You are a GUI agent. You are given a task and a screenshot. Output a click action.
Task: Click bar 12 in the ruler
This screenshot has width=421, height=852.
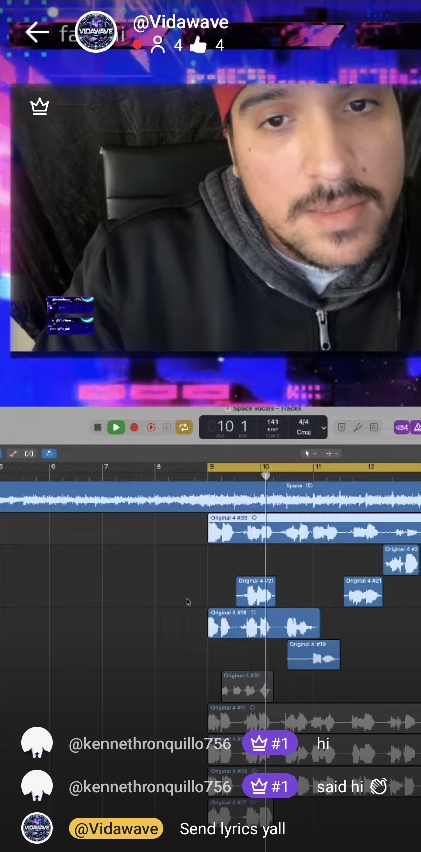coord(371,467)
